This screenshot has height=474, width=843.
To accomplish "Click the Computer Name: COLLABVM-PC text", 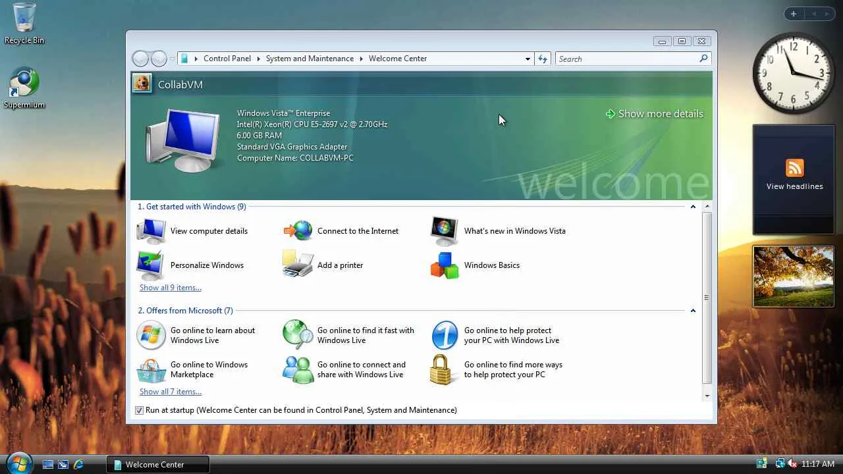I will coord(295,158).
